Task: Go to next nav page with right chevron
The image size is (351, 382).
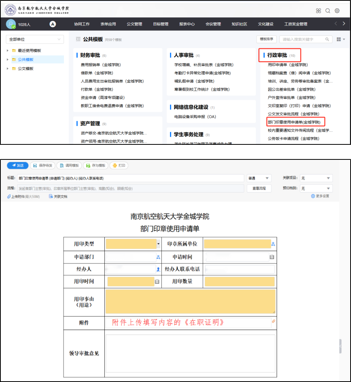Action: pos(344,23)
